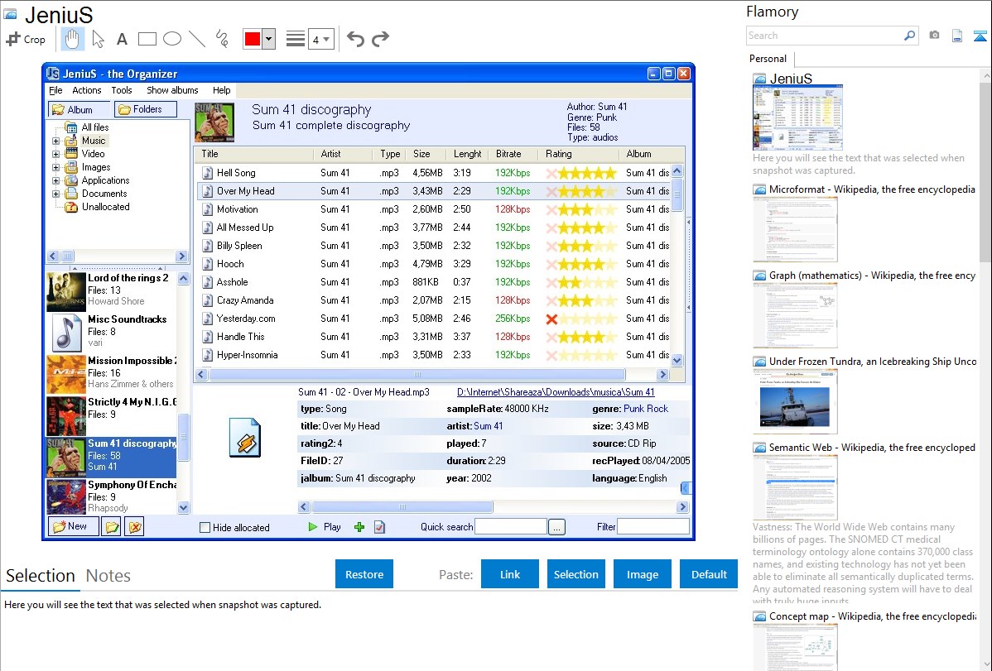Open the line style icon
The height and width of the screenshot is (671, 992).
coord(296,39)
